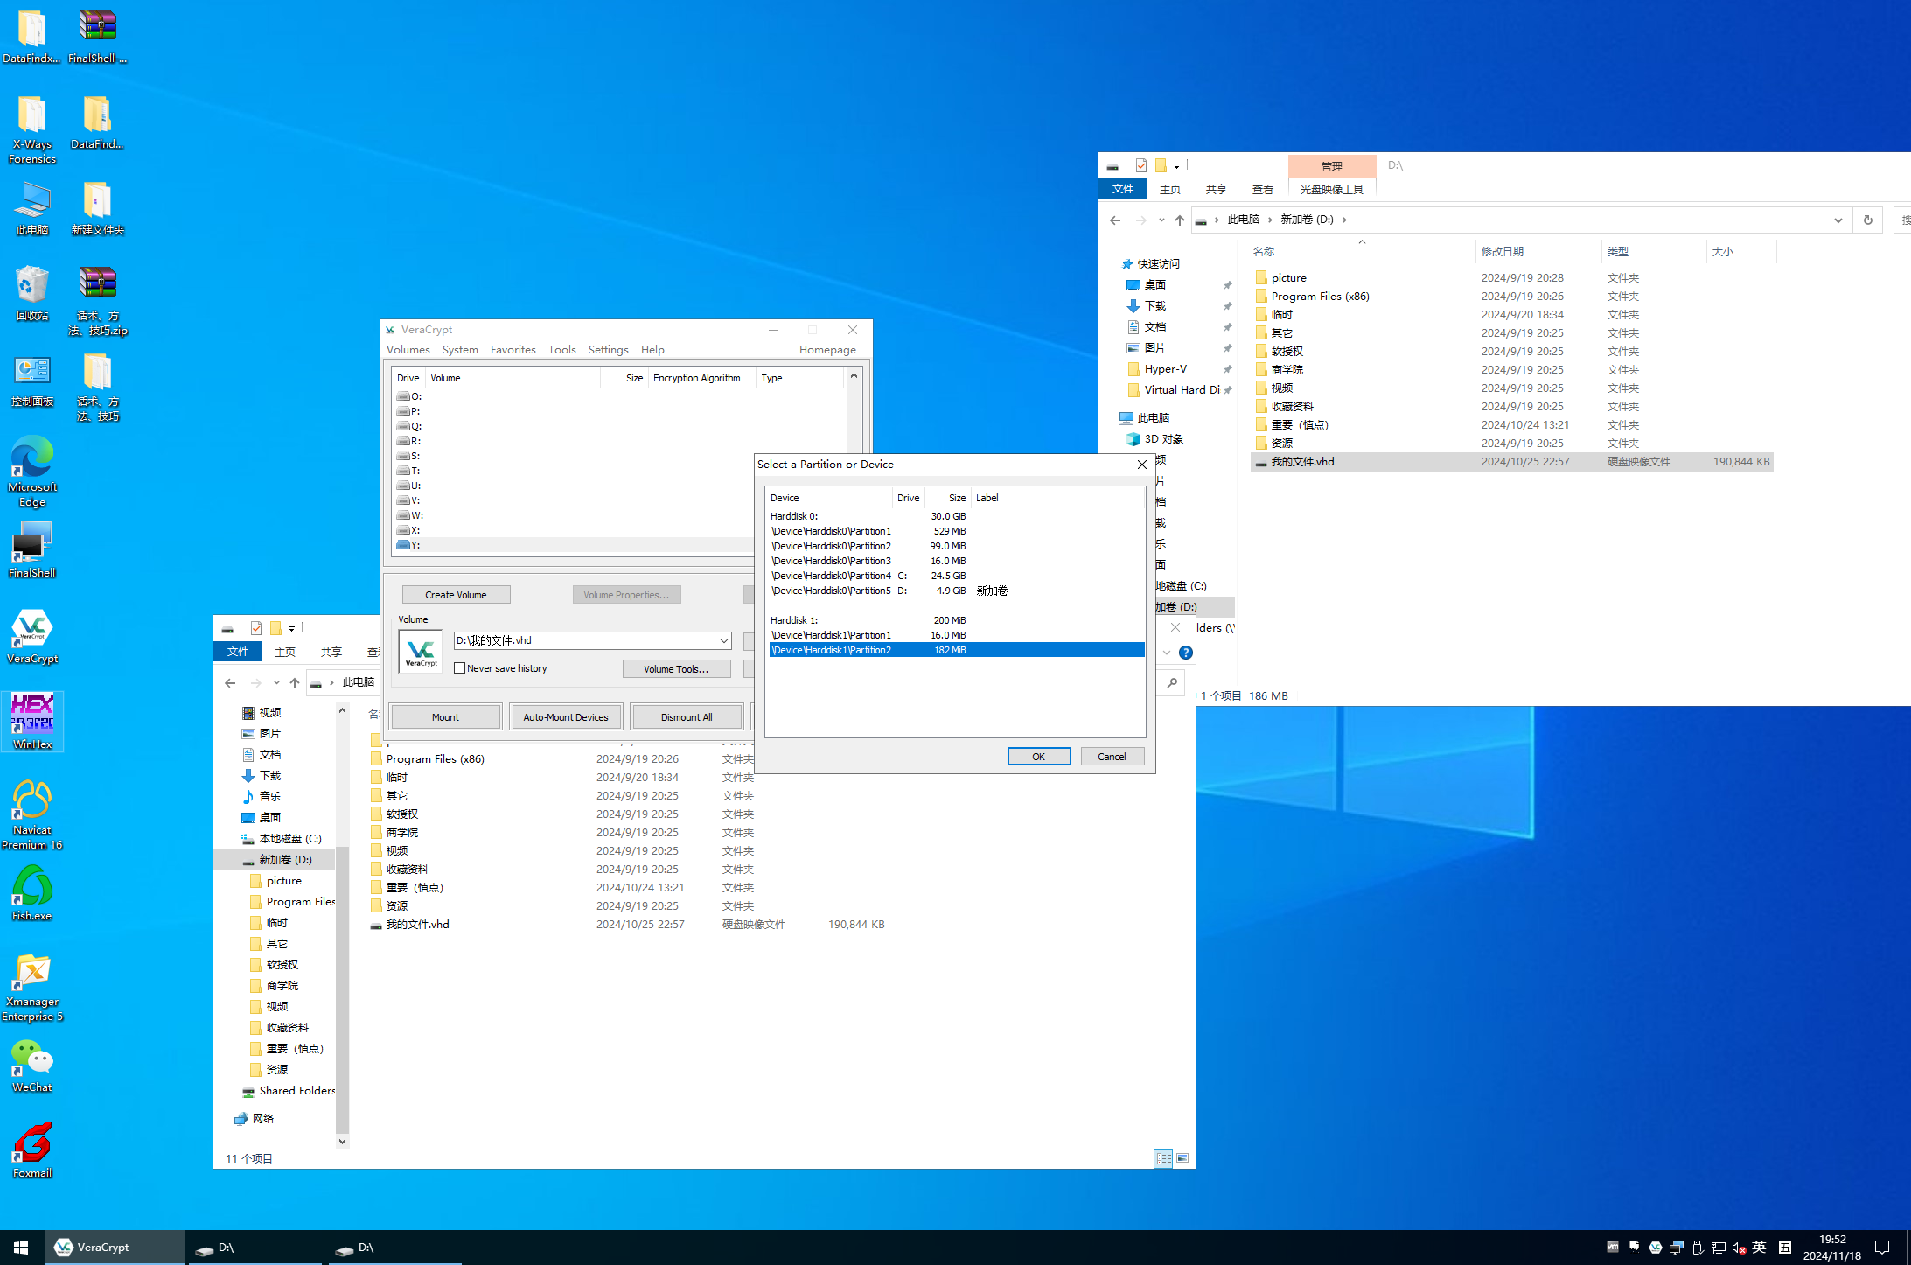Expand address history dropdown in right Explorer
Screen dimensions: 1911x1265
tap(1838, 220)
